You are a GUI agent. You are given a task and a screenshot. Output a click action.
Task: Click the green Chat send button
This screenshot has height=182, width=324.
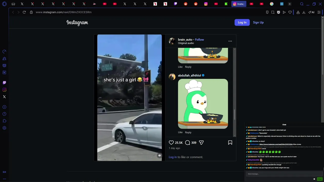click(x=320, y=179)
